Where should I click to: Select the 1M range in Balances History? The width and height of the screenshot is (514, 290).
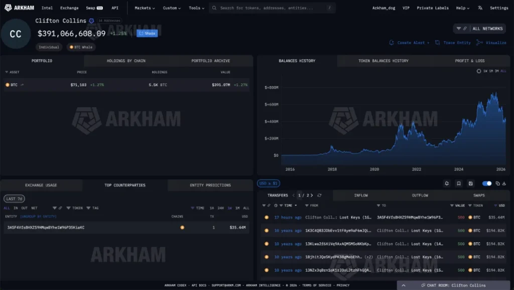pyautogui.click(x=491, y=71)
